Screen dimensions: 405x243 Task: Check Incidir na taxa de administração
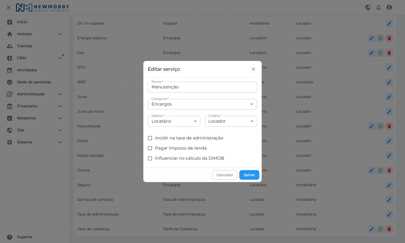click(150, 138)
